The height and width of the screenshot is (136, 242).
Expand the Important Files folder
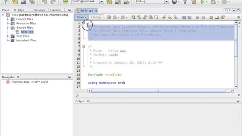tap(8, 40)
